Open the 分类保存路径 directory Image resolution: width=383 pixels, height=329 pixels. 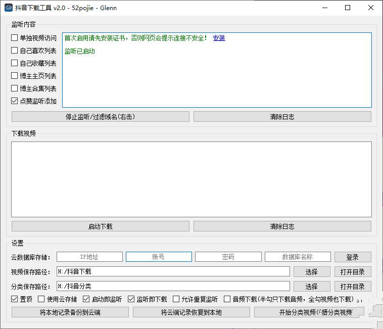352,287
